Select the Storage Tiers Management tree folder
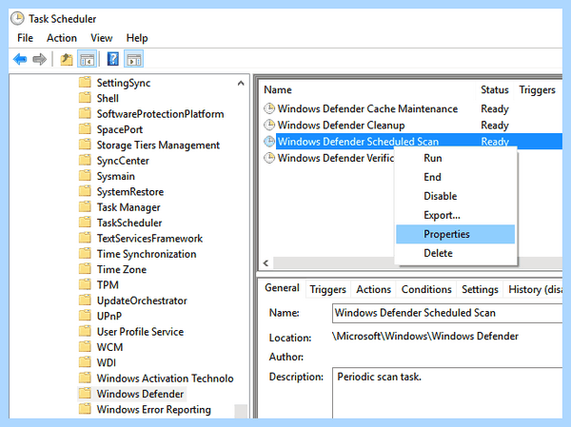This screenshot has width=571, height=427. (x=158, y=145)
